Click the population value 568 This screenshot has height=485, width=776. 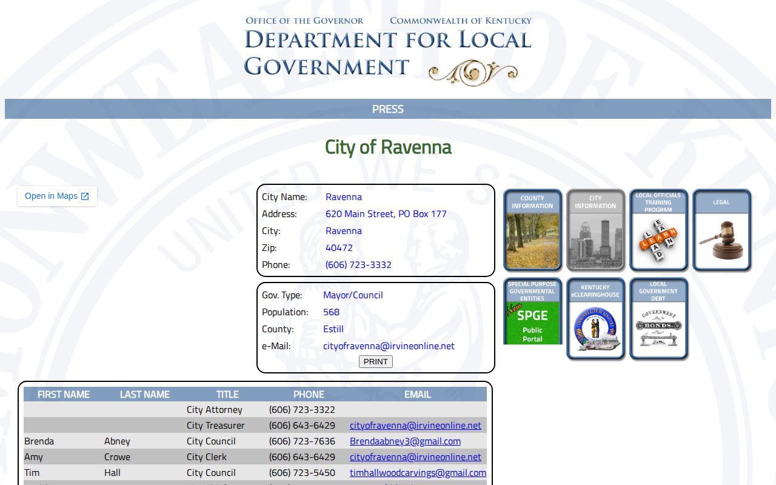331,312
